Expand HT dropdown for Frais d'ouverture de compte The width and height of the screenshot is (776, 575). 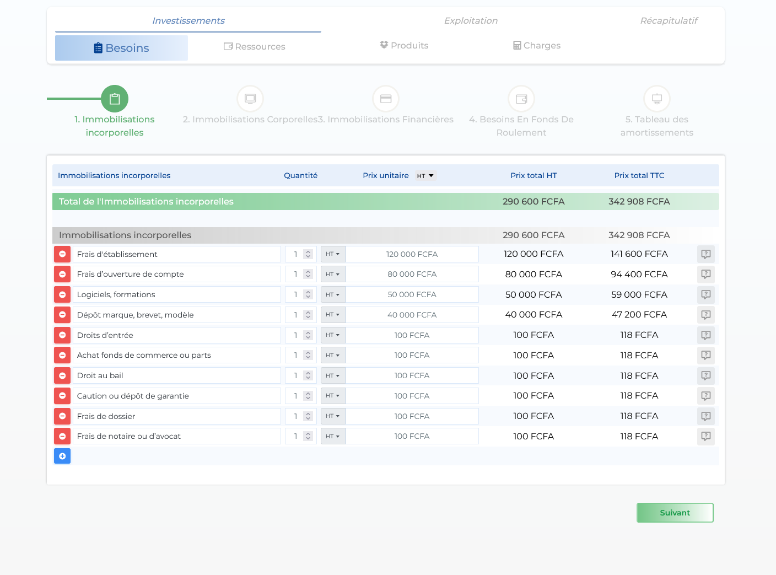(333, 275)
